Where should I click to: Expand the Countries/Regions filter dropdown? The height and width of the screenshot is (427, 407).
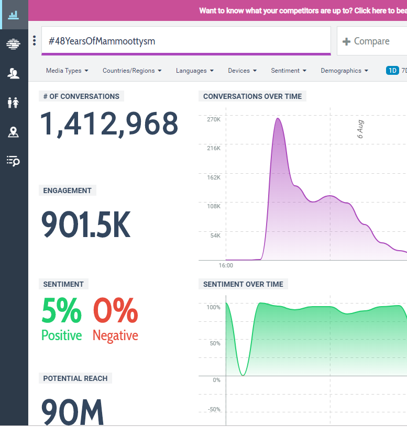point(132,71)
